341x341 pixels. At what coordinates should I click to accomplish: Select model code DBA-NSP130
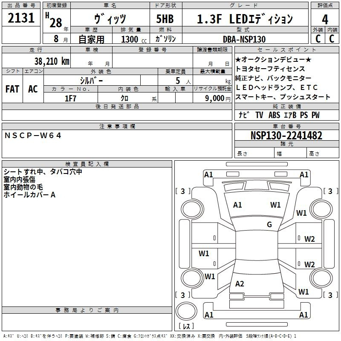point(244,39)
